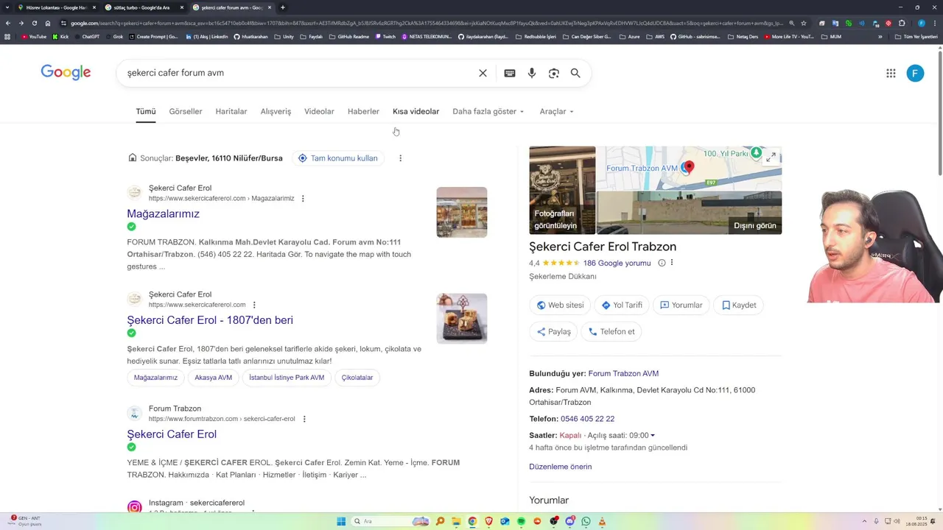Open the Forum Trabzon Şekerci Cafer Erol link
The image size is (943, 530).
click(172, 434)
